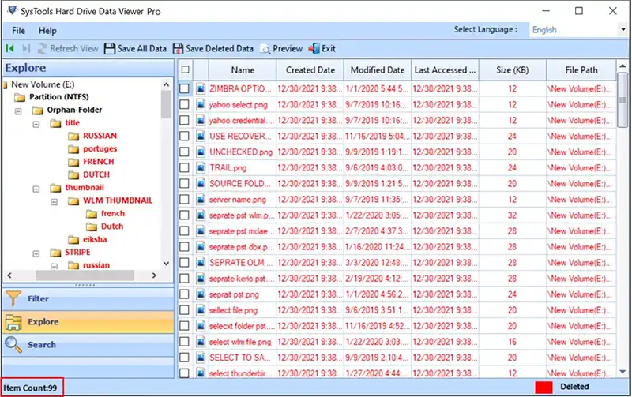The image size is (632, 397).
Task: Click the Exit door icon
Action: point(314,49)
